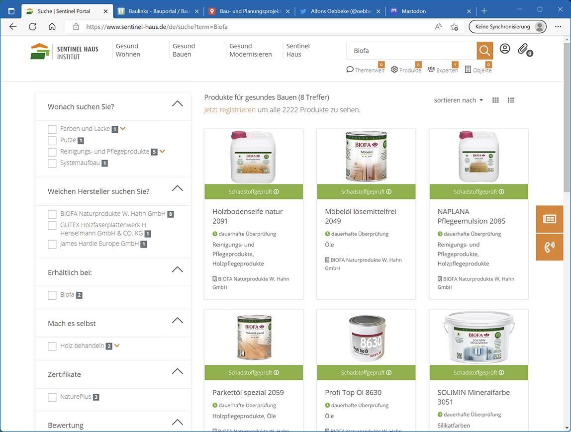The width and height of the screenshot is (571, 432).
Task: Open the Gesund Wohnen menu
Action: [128, 50]
